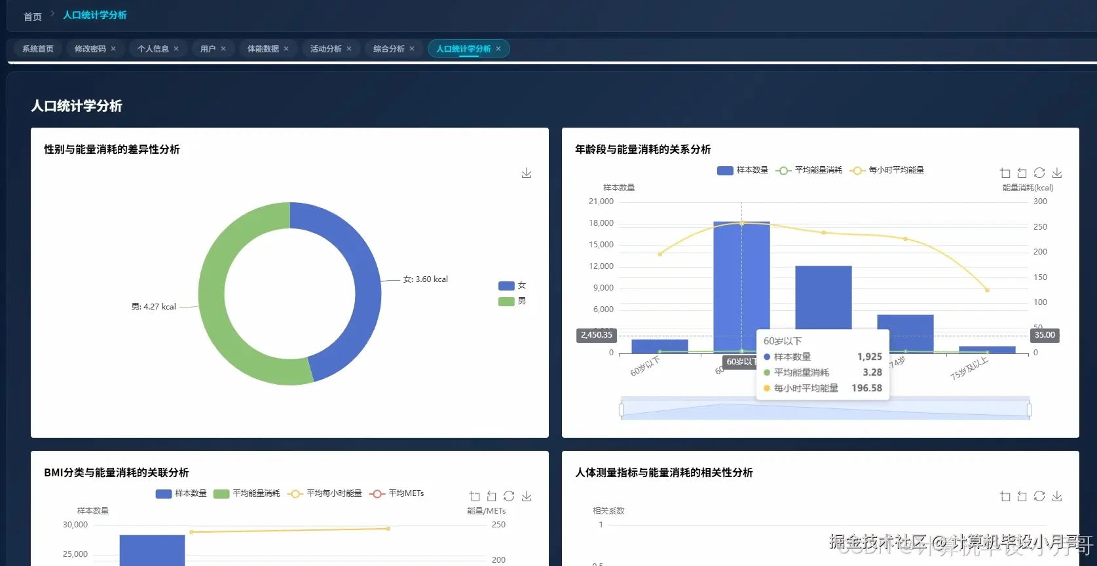Click the green 男 segment of donut

tap(213, 294)
